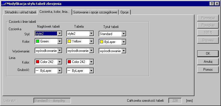Expand Yellow font color dropdown arrow
Viewport: 221px width, 106px height.
pos(91,41)
